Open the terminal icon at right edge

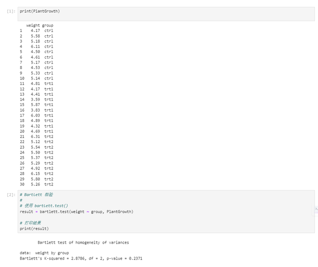click(316, 208)
